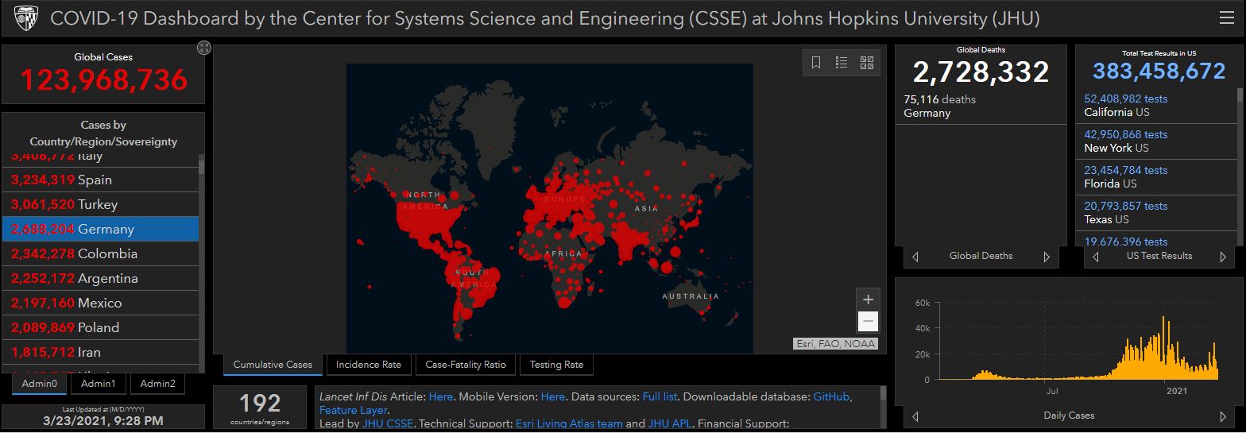Screen dimensions: 1246x433
Task: Select Colombia in the country list
Action: coord(100,253)
